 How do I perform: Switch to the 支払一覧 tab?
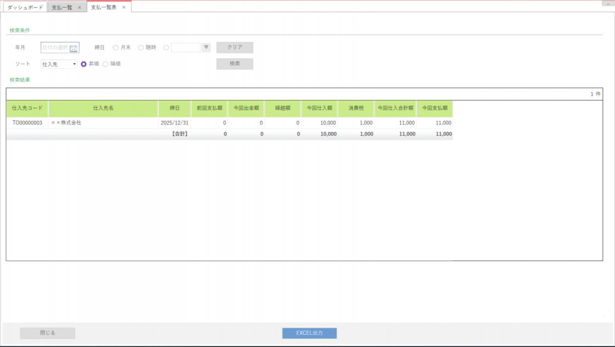tap(62, 8)
